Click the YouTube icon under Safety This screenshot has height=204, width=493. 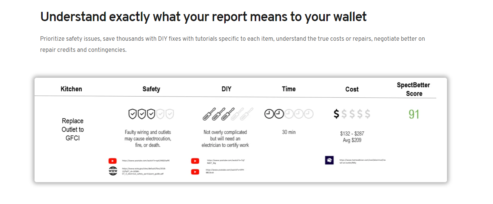point(112,161)
